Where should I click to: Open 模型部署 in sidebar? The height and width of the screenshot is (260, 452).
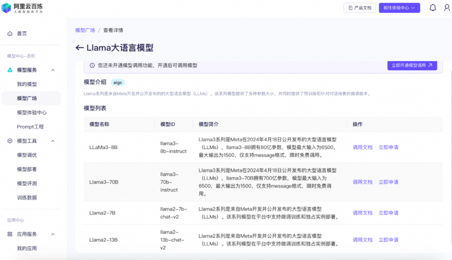(27, 169)
